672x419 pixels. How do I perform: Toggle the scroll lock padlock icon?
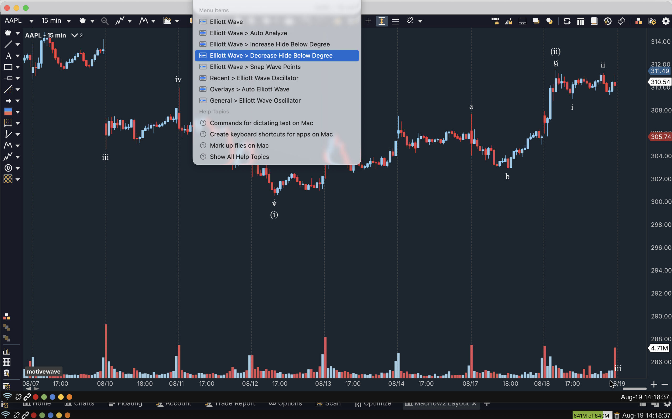pyautogui.click(x=495, y=21)
